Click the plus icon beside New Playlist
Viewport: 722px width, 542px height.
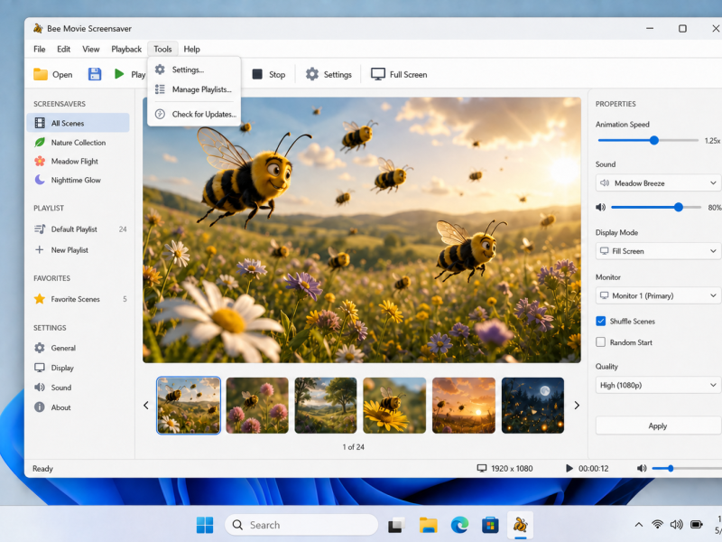point(40,250)
